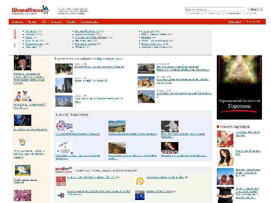The height and width of the screenshot is (203, 271).
Task: Open the Культура, искусство, история category
Action: tap(91, 37)
